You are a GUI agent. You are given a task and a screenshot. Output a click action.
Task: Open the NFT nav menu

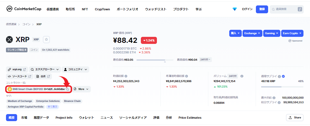coord(85,9)
